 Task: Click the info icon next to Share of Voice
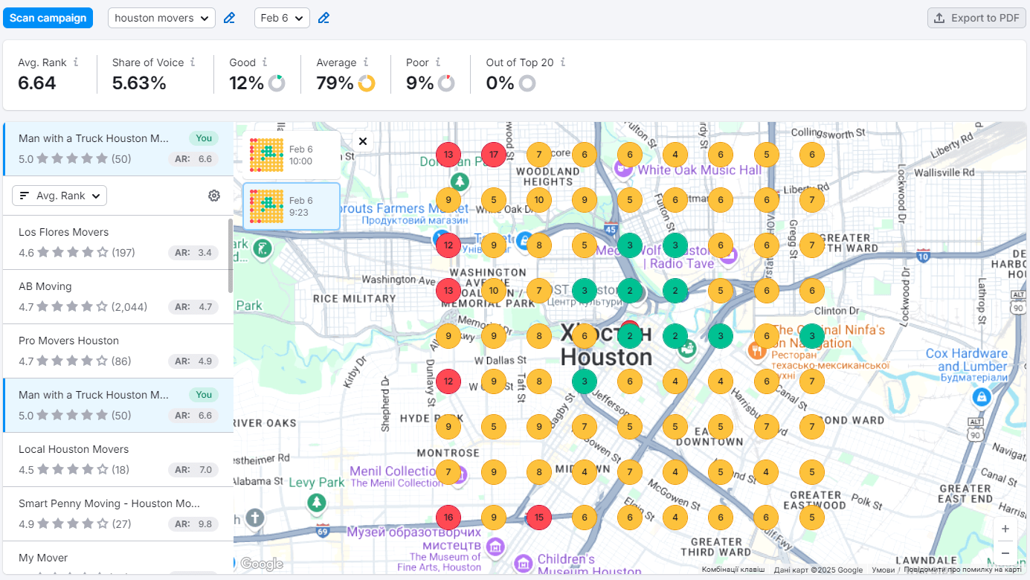pos(193,62)
